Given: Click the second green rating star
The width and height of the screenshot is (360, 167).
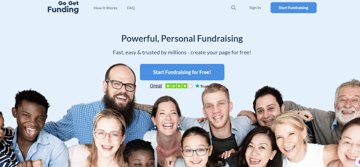Looking at the screenshot, I should click(174, 86).
